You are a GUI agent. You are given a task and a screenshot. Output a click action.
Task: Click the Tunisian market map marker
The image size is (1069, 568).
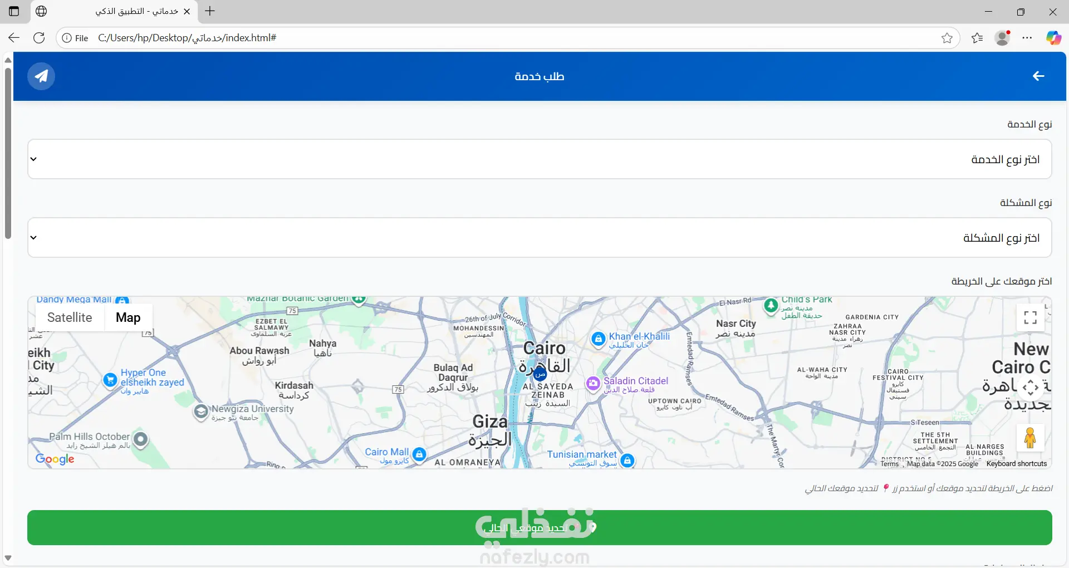[627, 461]
